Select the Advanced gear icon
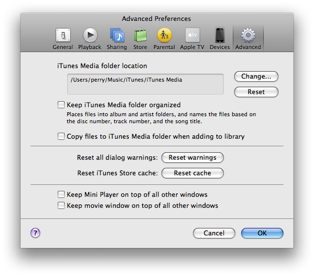Image resolution: width=314 pixels, height=276 pixels. (248, 35)
